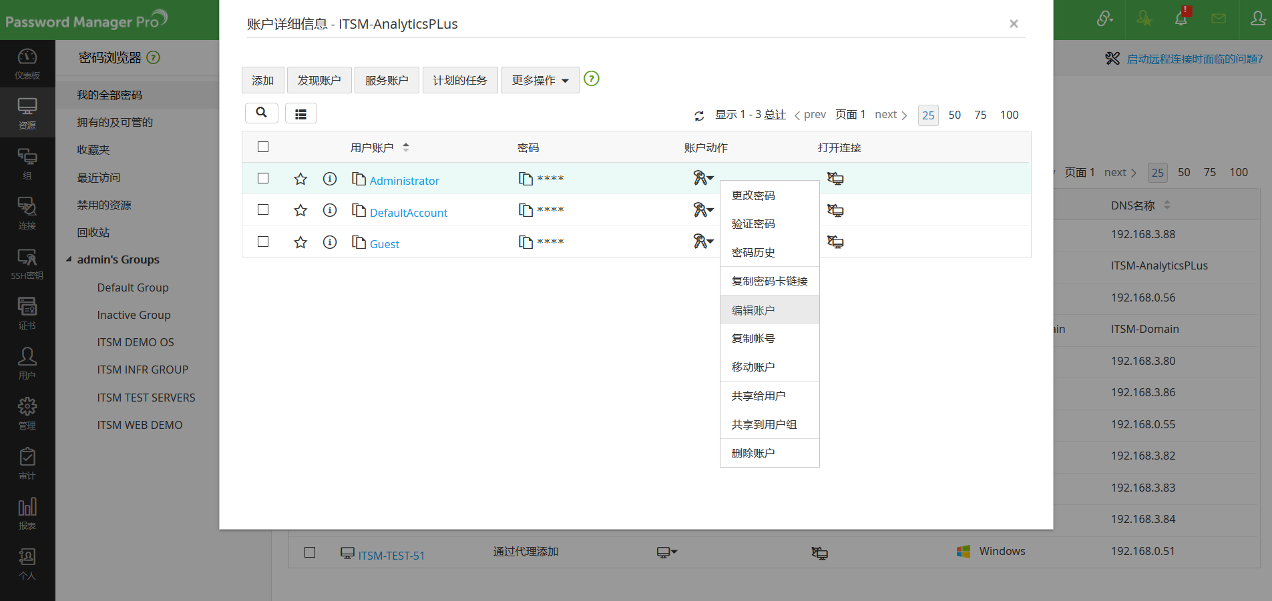The height and width of the screenshot is (601, 1272).
Task: Click the green help icon beside 更多操作
Action: (592, 79)
